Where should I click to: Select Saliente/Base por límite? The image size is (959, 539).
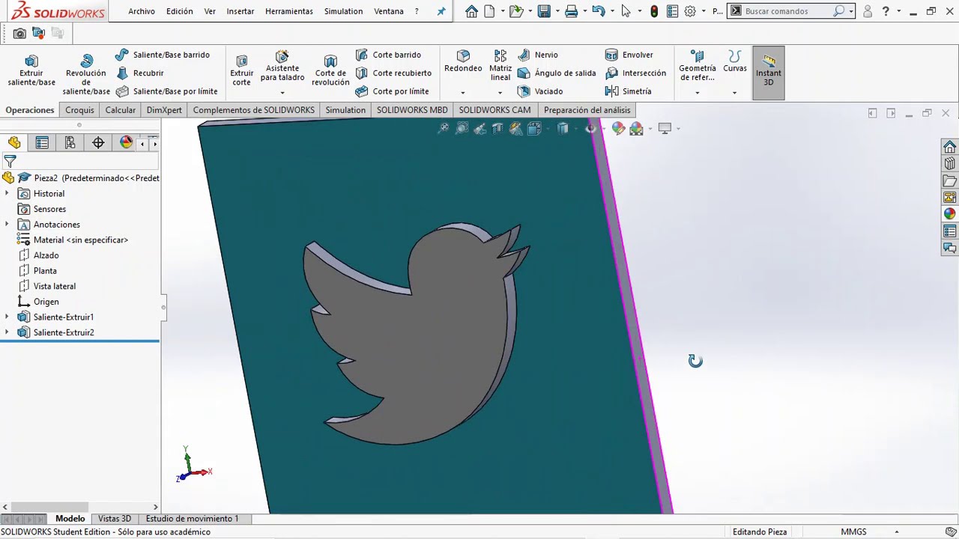166,91
